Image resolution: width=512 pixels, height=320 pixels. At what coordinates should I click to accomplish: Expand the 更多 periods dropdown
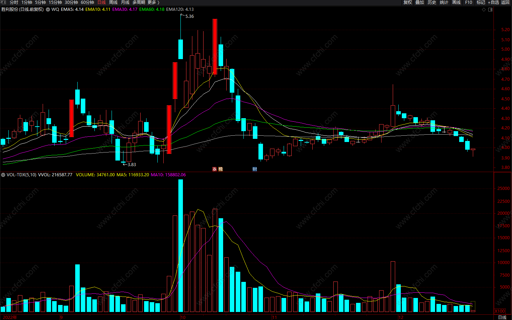coord(154,2)
